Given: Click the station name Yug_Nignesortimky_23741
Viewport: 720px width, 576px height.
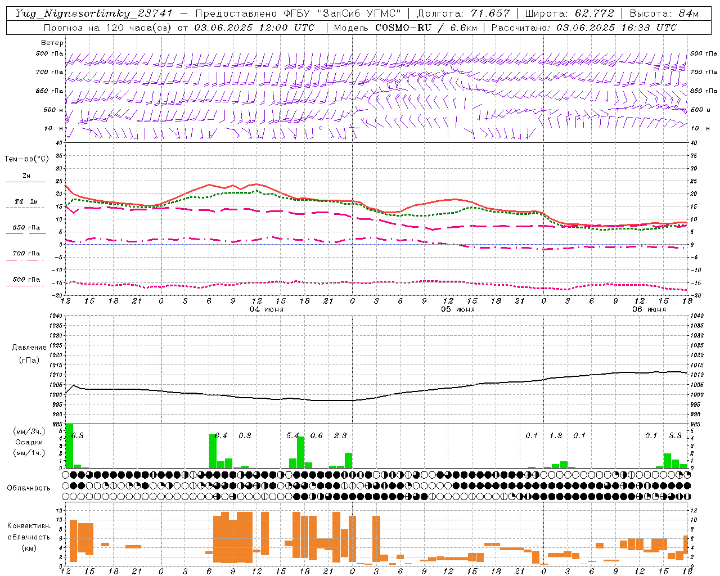Looking at the screenshot, I should (94, 13).
